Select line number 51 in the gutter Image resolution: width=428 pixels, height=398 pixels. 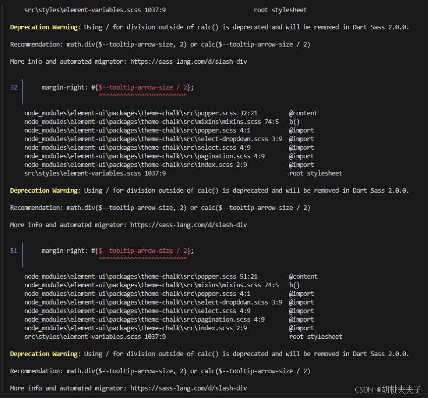tap(14, 250)
